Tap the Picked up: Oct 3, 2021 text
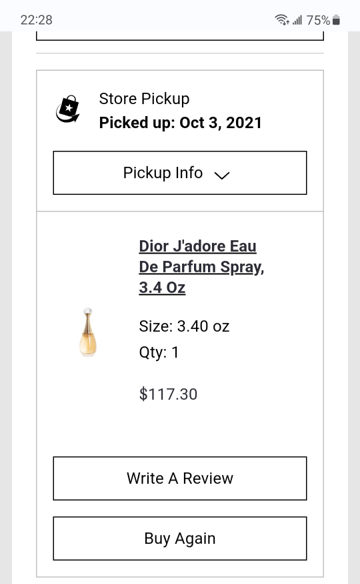 click(x=181, y=123)
